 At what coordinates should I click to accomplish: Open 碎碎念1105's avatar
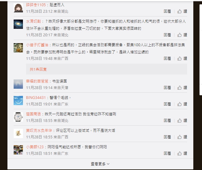(18, 8)
